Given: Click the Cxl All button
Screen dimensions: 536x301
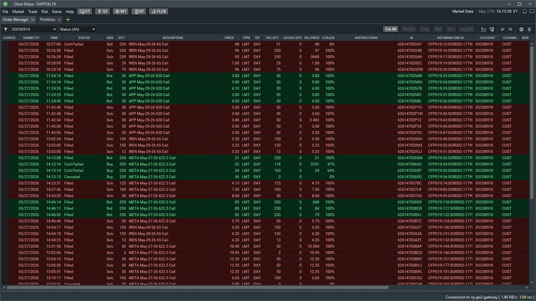Looking at the screenshot, I should pos(390,29).
